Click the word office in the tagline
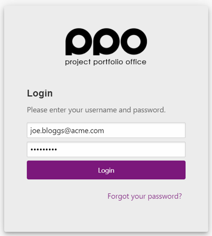 click(136, 62)
